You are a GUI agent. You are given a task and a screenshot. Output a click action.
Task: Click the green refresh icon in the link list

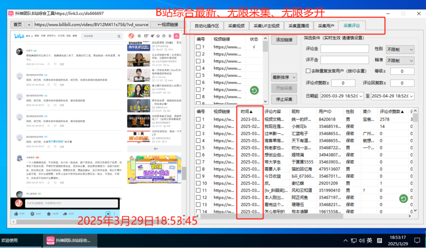pos(254,90)
